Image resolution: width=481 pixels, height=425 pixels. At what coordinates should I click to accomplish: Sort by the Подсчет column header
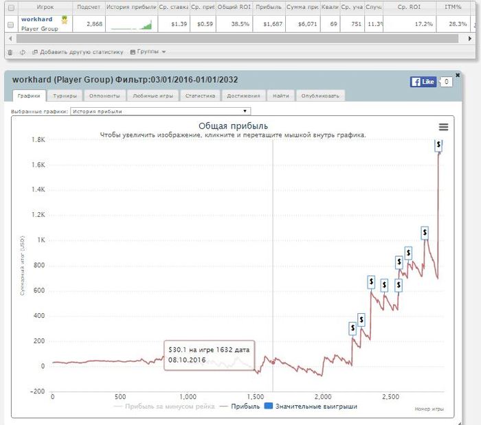89,7
